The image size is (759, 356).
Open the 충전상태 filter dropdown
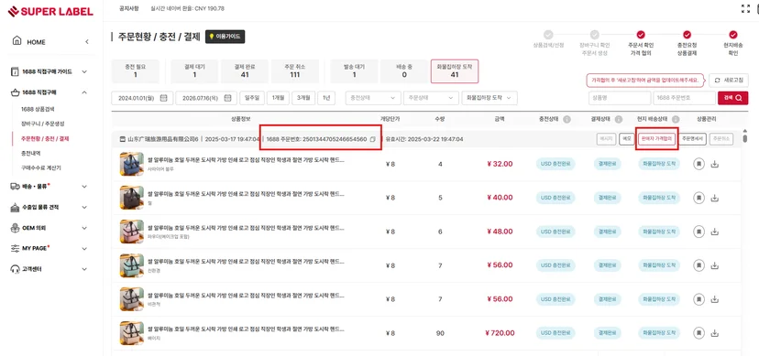[x=373, y=98]
